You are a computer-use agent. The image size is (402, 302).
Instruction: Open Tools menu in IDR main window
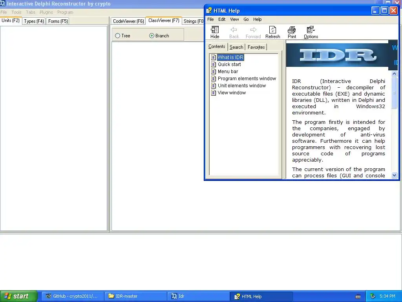coord(16,12)
